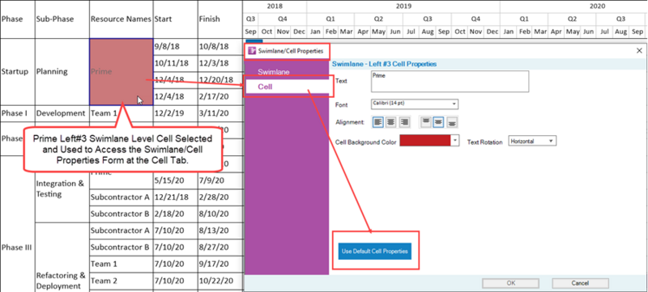Select the Planning sub-phase cell
Image resolution: width=648 pixels, height=292 pixels.
click(62, 72)
